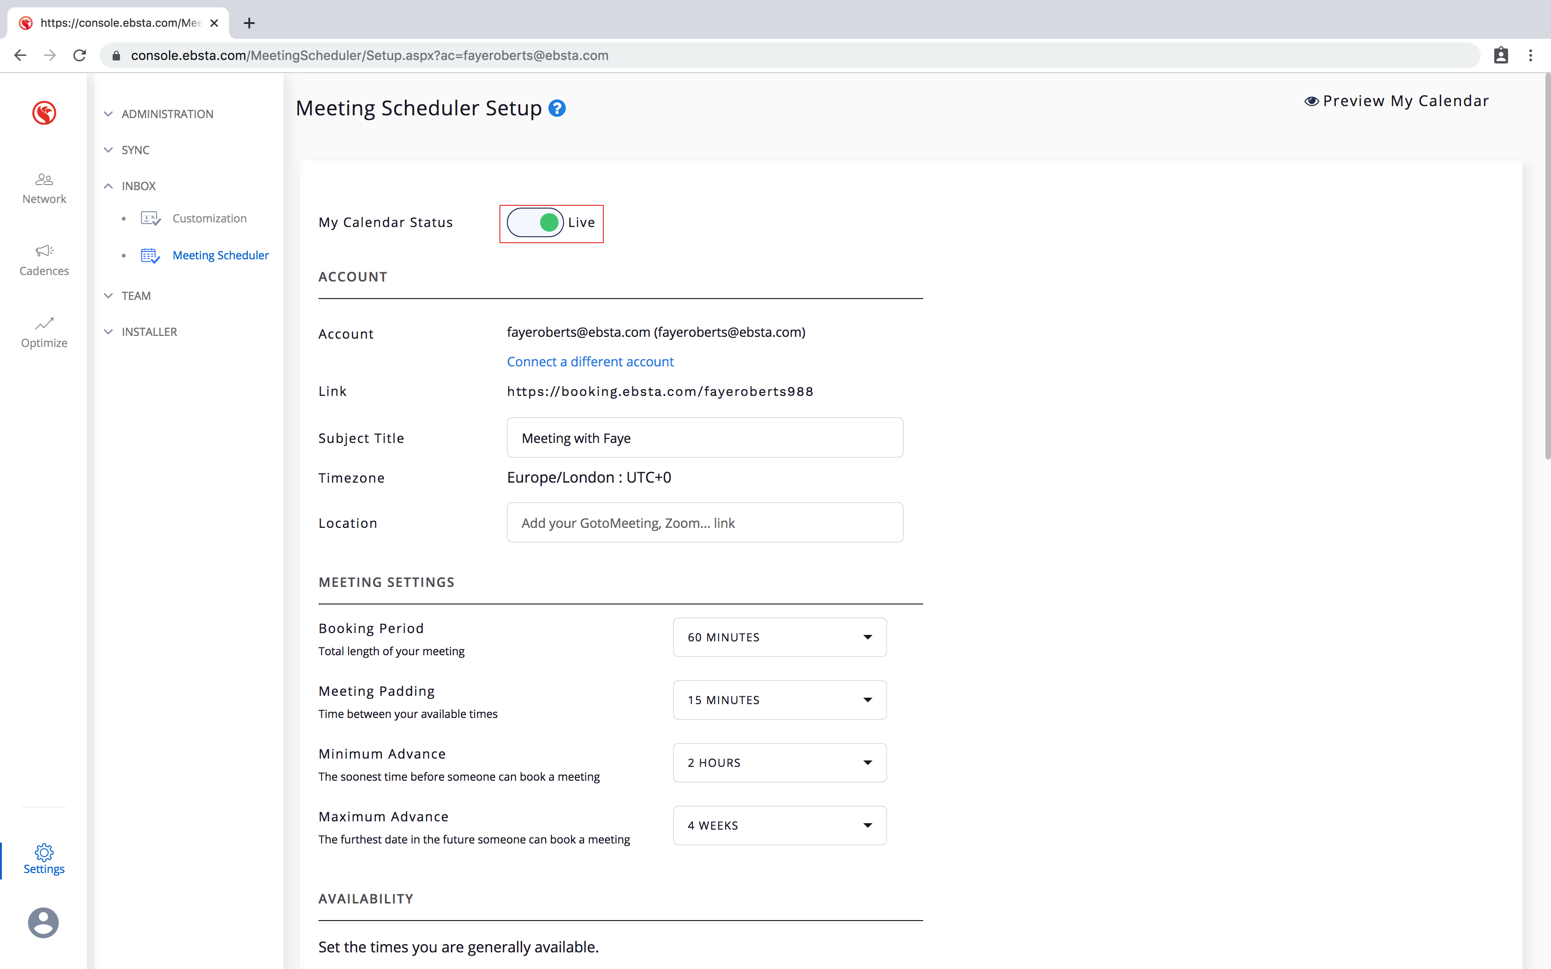Image resolution: width=1551 pixels, height=969 pixels.
Task: Open the Optimize chart icon
Action: (43, 323)
